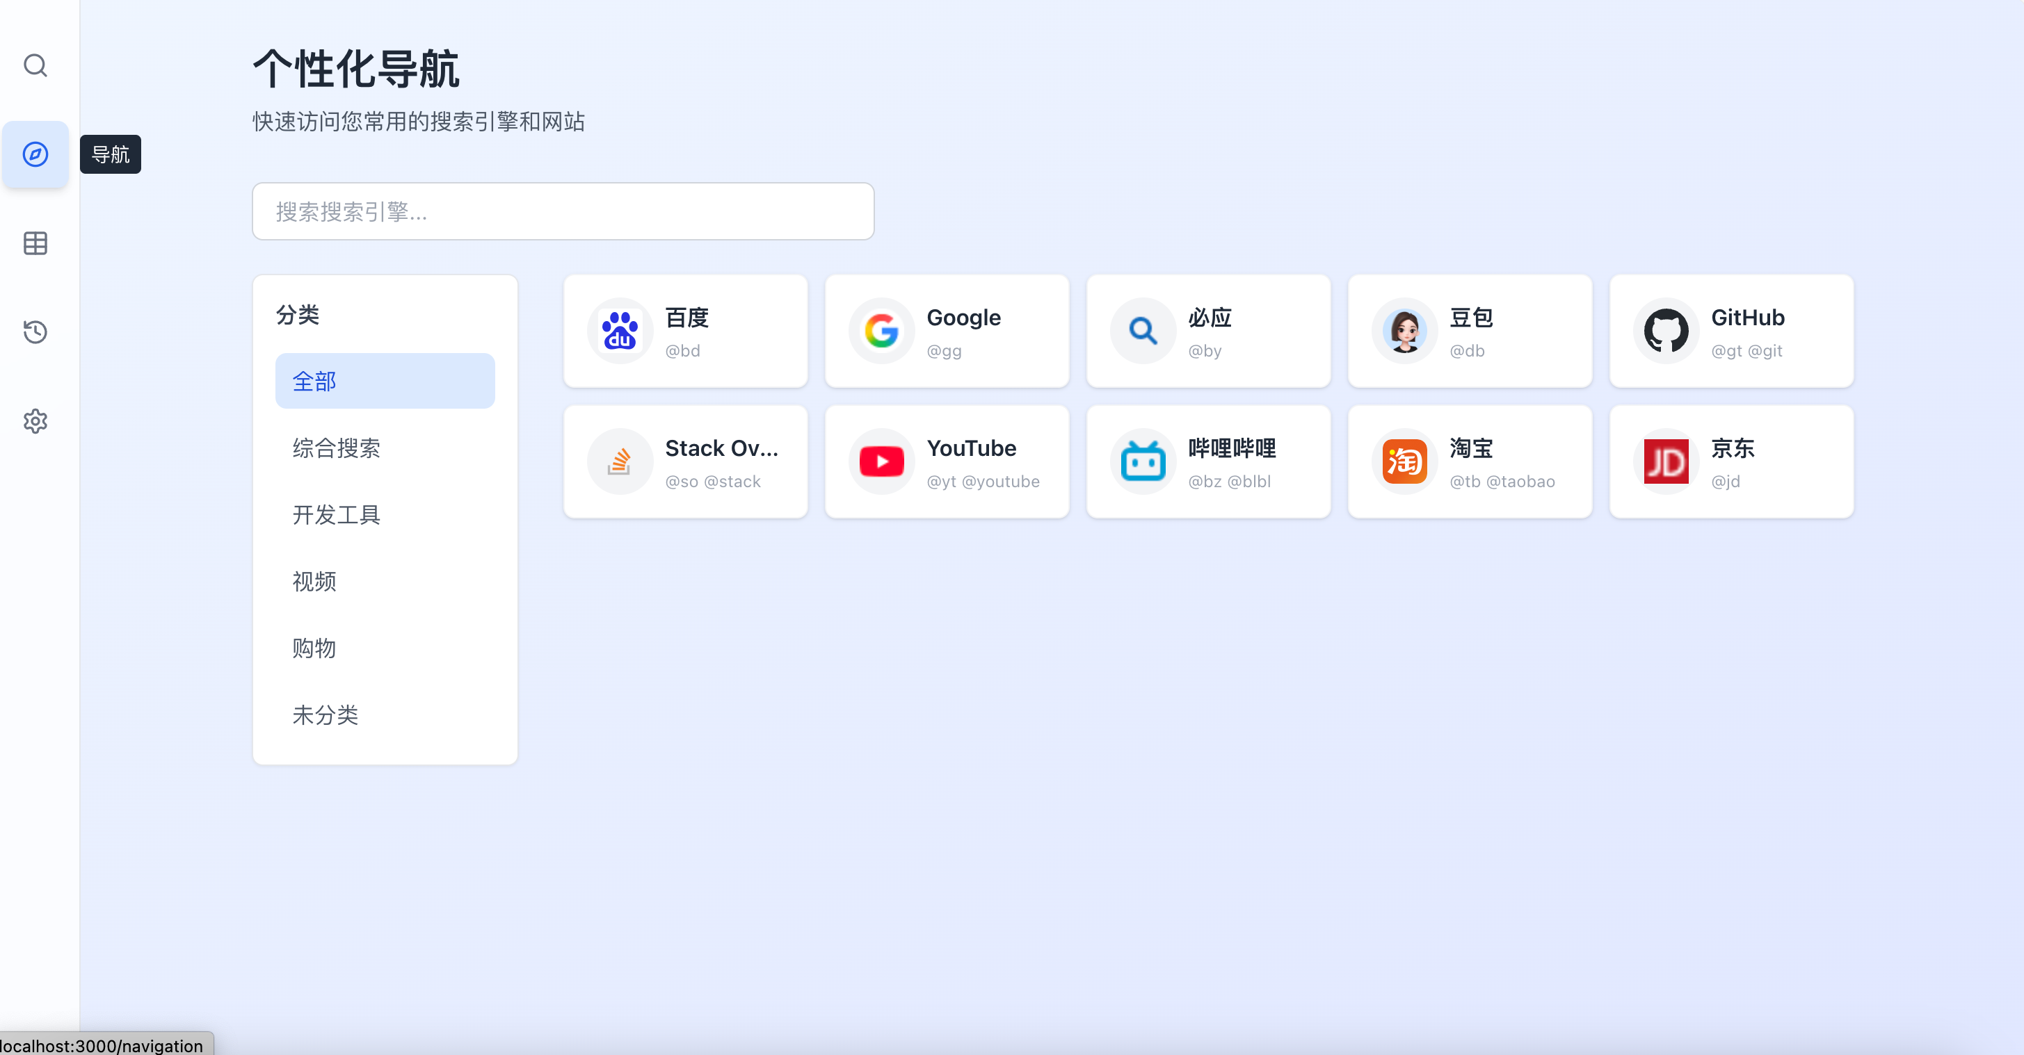This screenshot has height=1055, width=2024.
Task: Click the GitHub octocat logo icon
Action: click(x=1666, y=331)
